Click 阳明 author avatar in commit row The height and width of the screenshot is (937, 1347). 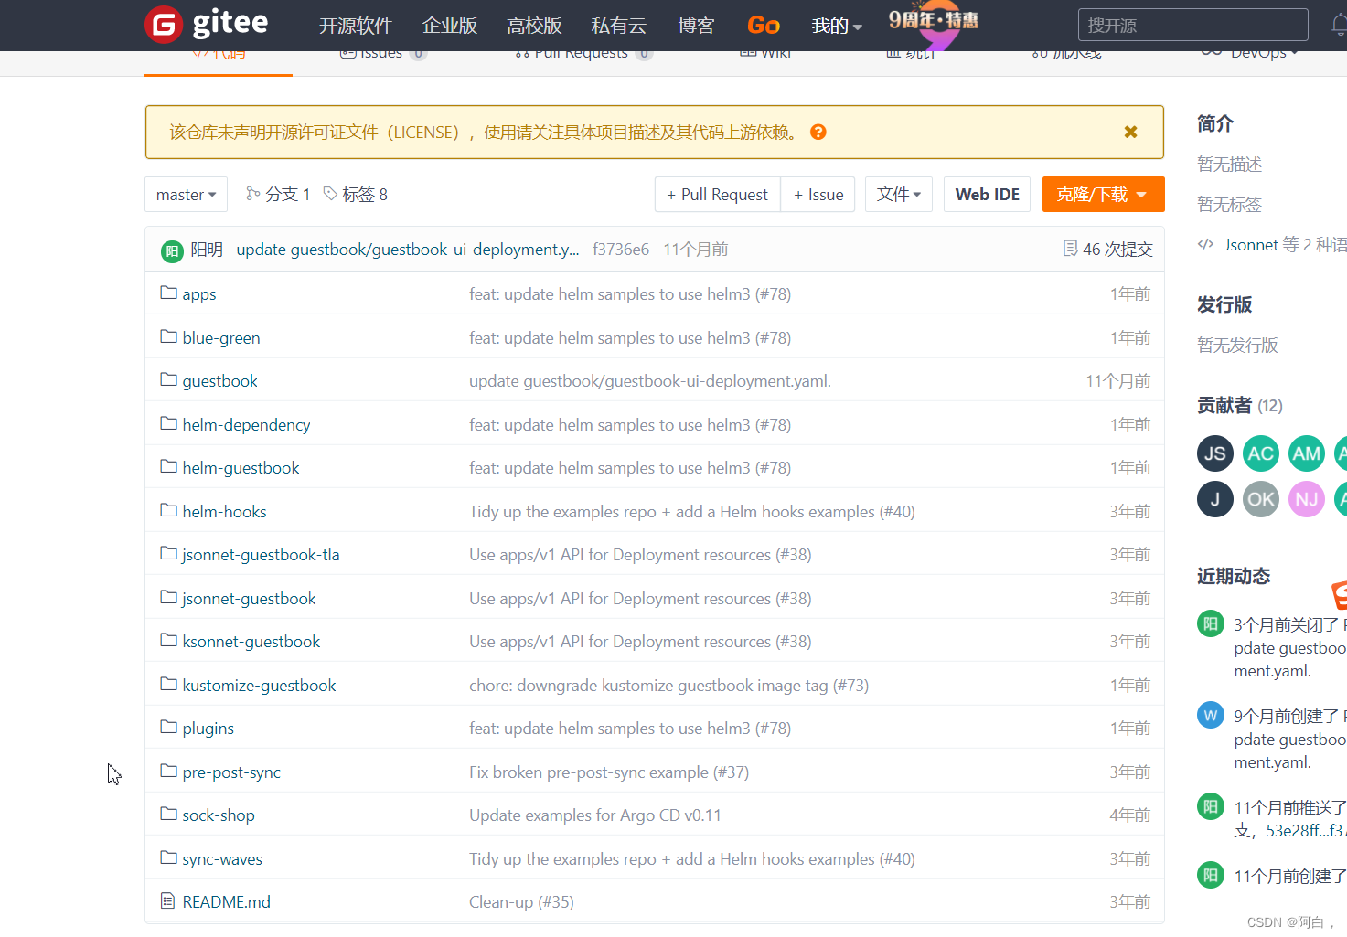pos(172,250)
